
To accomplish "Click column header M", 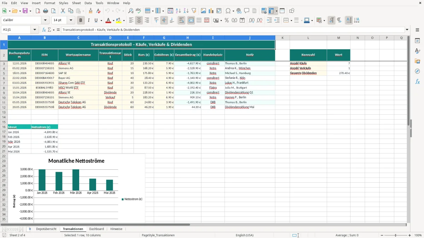I will (x=338, y=37).
